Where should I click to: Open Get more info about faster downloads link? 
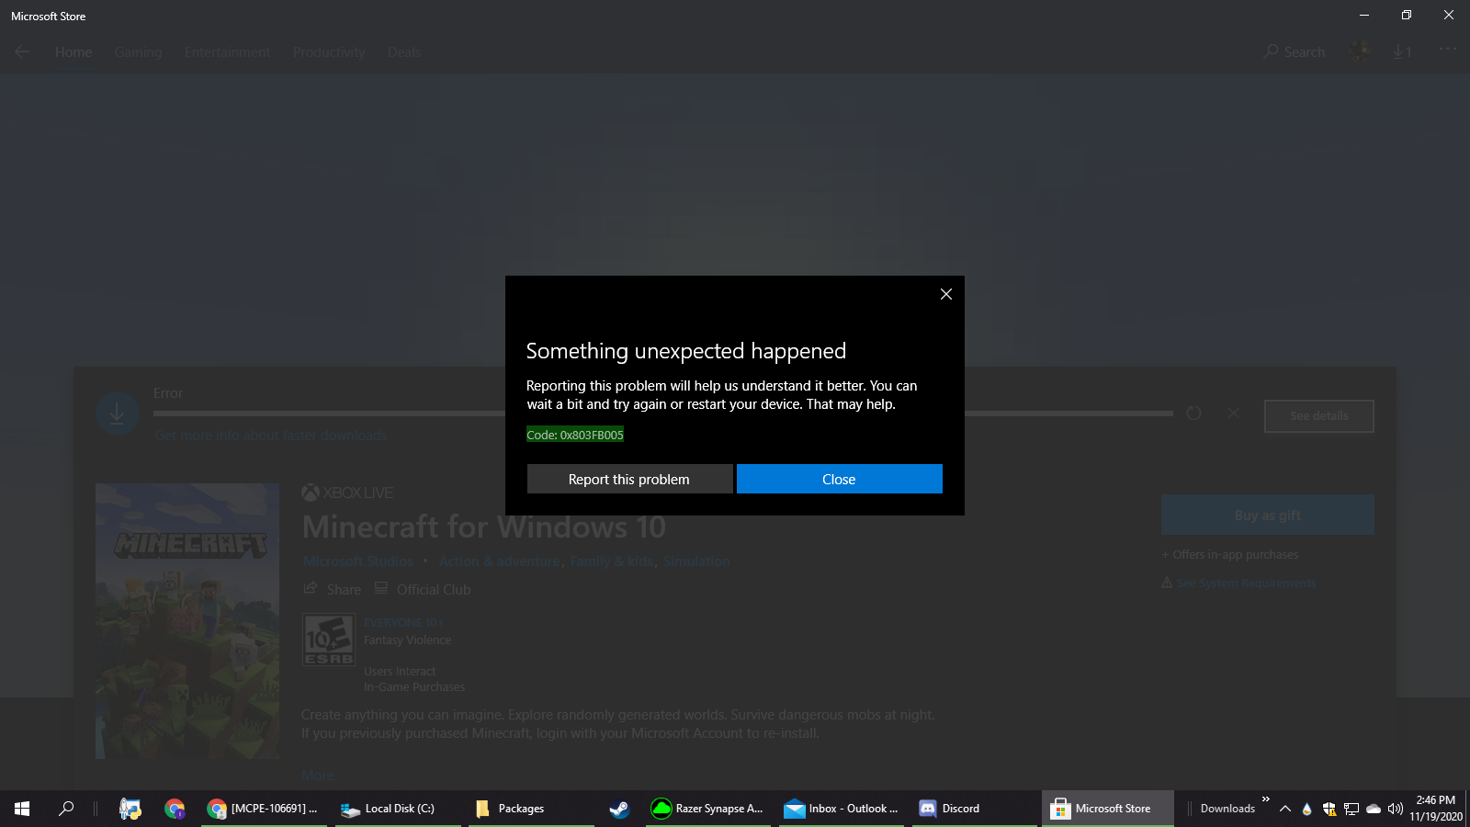click(271, 436)
